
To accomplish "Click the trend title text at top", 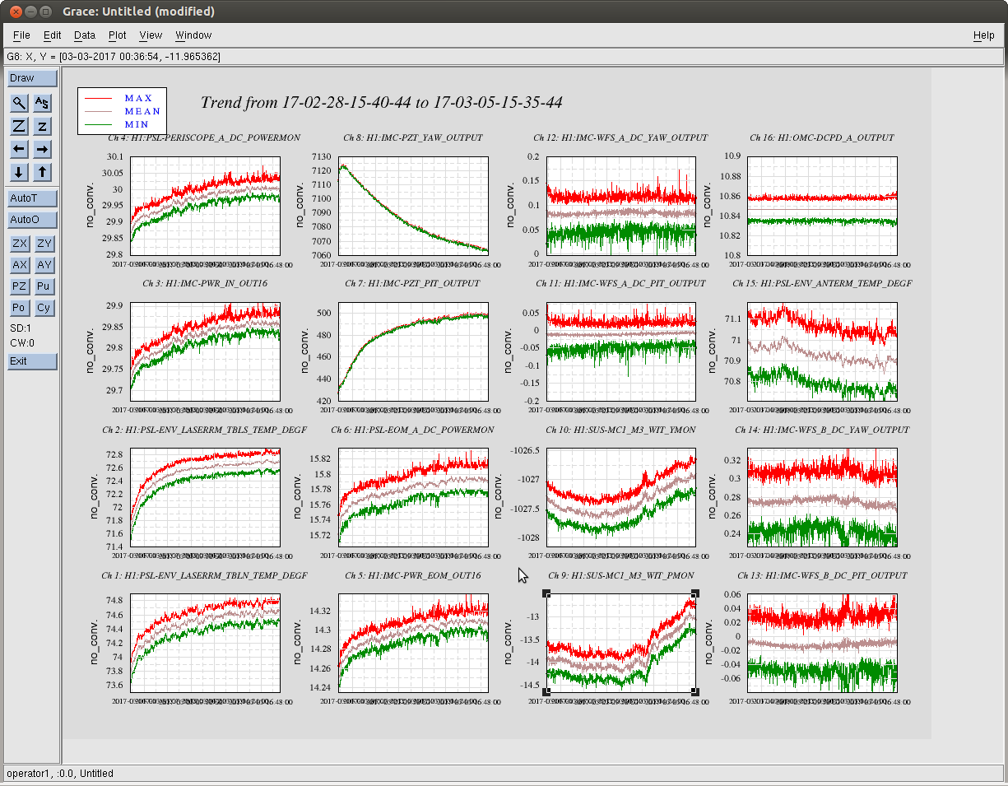I will coord(382,103).
